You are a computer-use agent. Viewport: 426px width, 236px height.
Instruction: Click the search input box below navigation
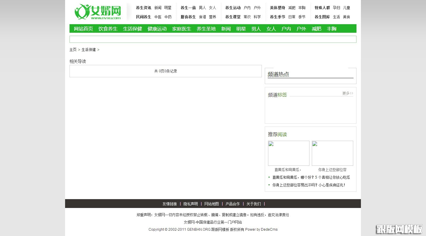(212, 39)
